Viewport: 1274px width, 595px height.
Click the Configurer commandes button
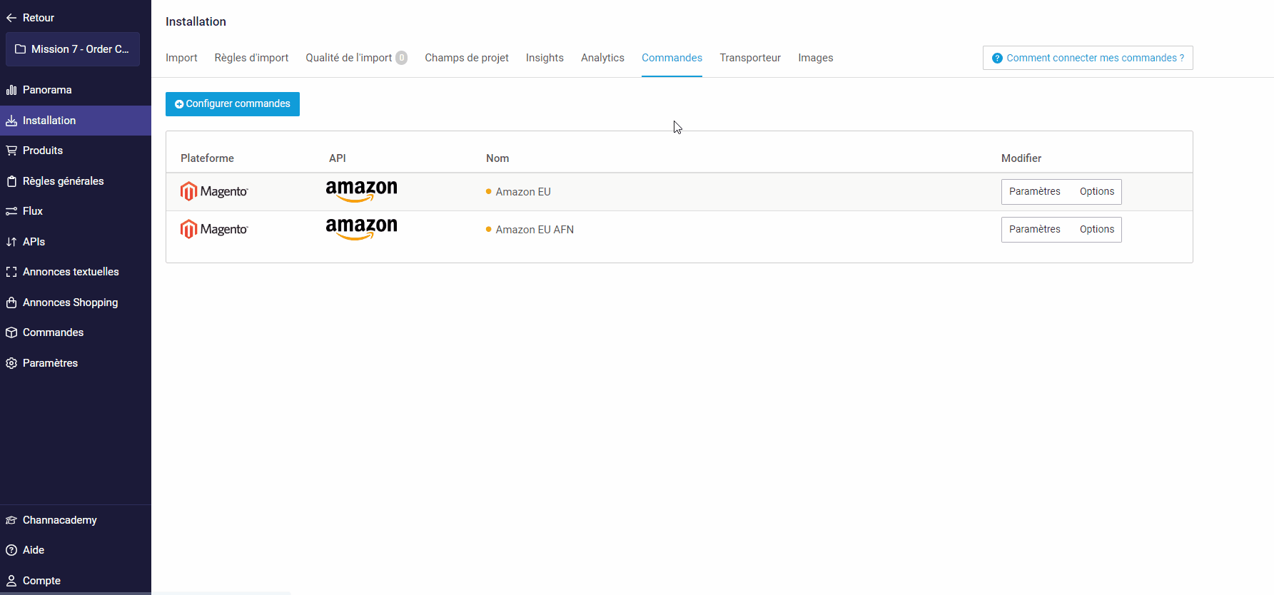pos(233,104)
